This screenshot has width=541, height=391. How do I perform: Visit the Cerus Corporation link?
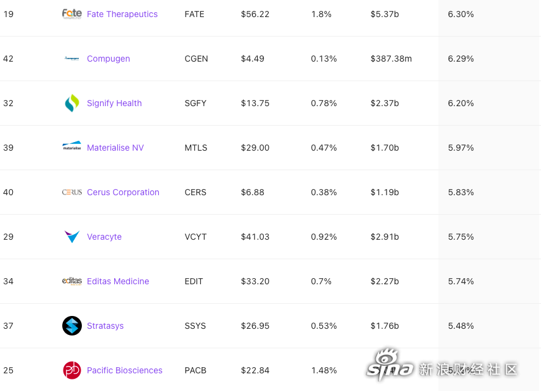123,192
